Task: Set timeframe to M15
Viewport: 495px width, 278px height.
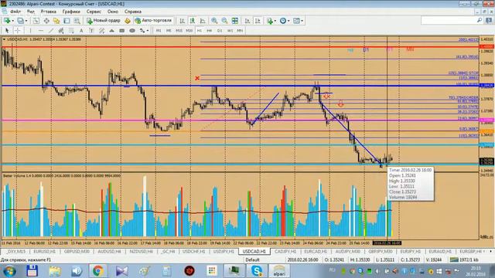Action: pyautogui.click(x=179, y=31)
